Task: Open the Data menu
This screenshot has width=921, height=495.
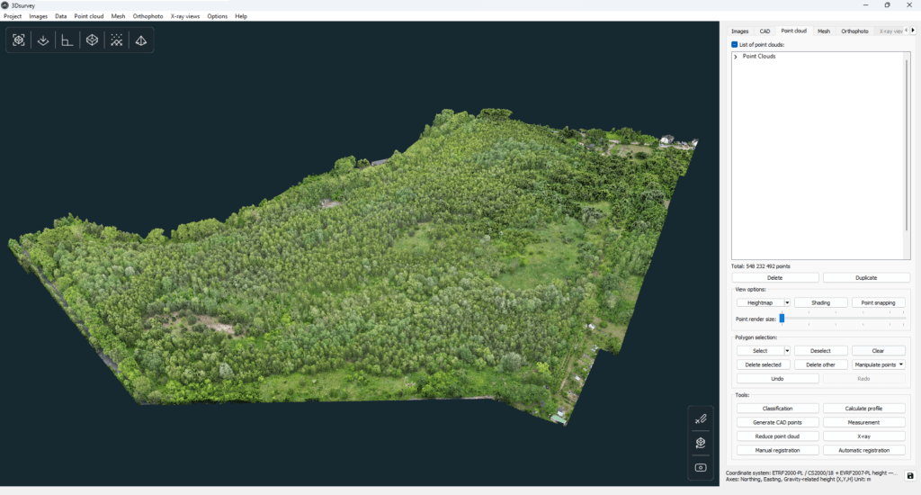Action: pos(60,16)
